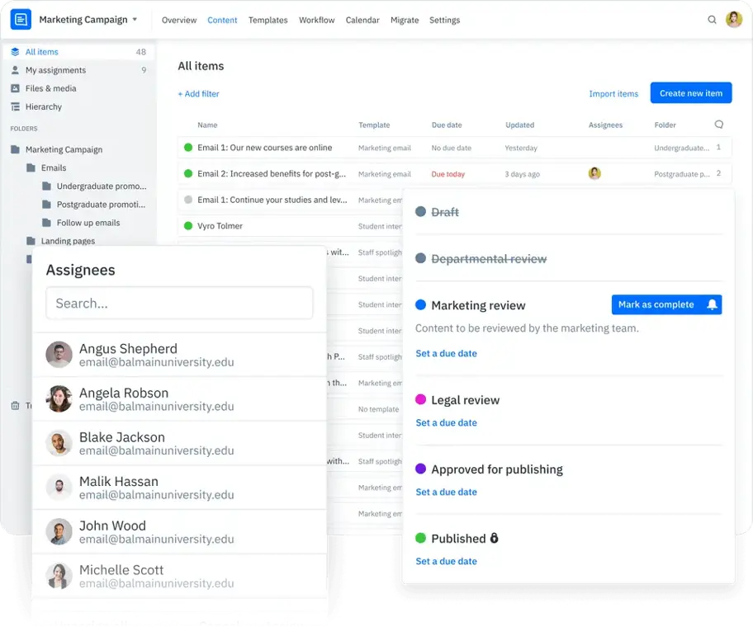The height and width of the screenshot is (627, 753).
Task: Click your avatar in the top right corner
Action: coord(733,20)
